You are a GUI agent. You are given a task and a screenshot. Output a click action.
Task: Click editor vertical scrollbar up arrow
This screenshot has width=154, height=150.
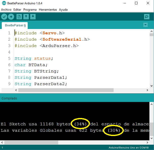[x=151, y=31]
